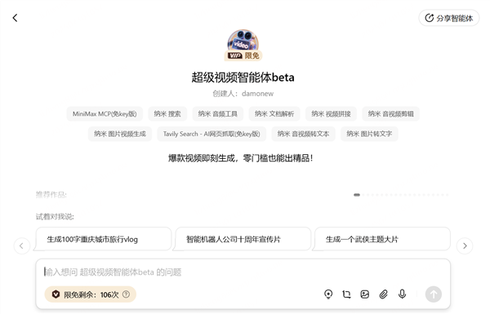
Task: Click the 推荐作品 label
Action: (51, 195)
